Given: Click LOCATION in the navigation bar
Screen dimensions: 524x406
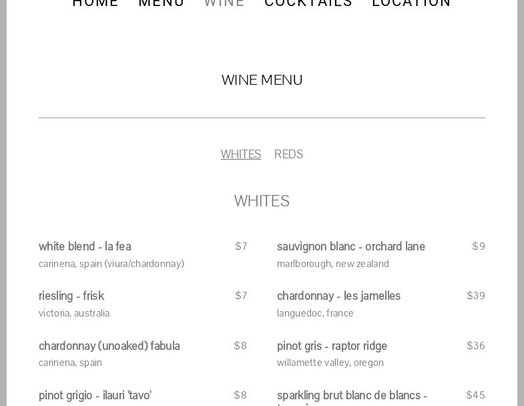Looking at the screenshot, I should coord(411,3).
